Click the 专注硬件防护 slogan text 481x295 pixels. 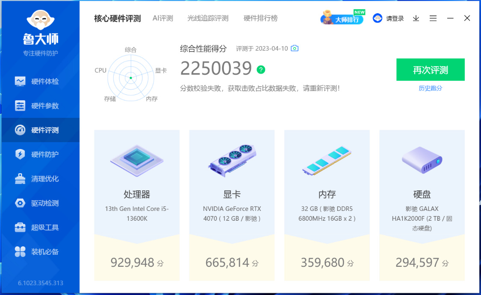click(x=41, y=53)
